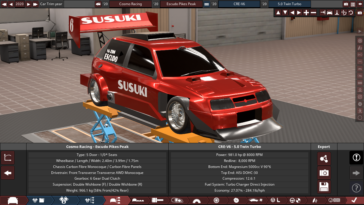
Task: Rotate camera down with down arrow
Action: (285, 13)
